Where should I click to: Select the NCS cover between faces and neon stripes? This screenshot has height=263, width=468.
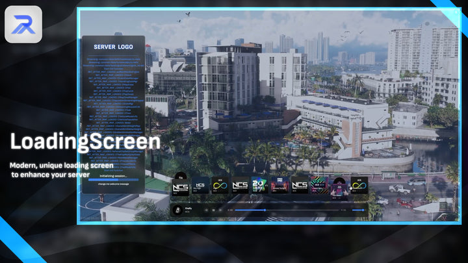pos(300,185)
